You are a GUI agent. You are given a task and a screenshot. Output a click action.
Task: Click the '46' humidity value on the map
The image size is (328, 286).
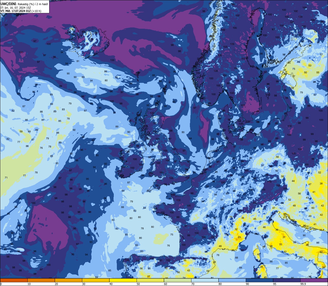click(x=264, y=227)
